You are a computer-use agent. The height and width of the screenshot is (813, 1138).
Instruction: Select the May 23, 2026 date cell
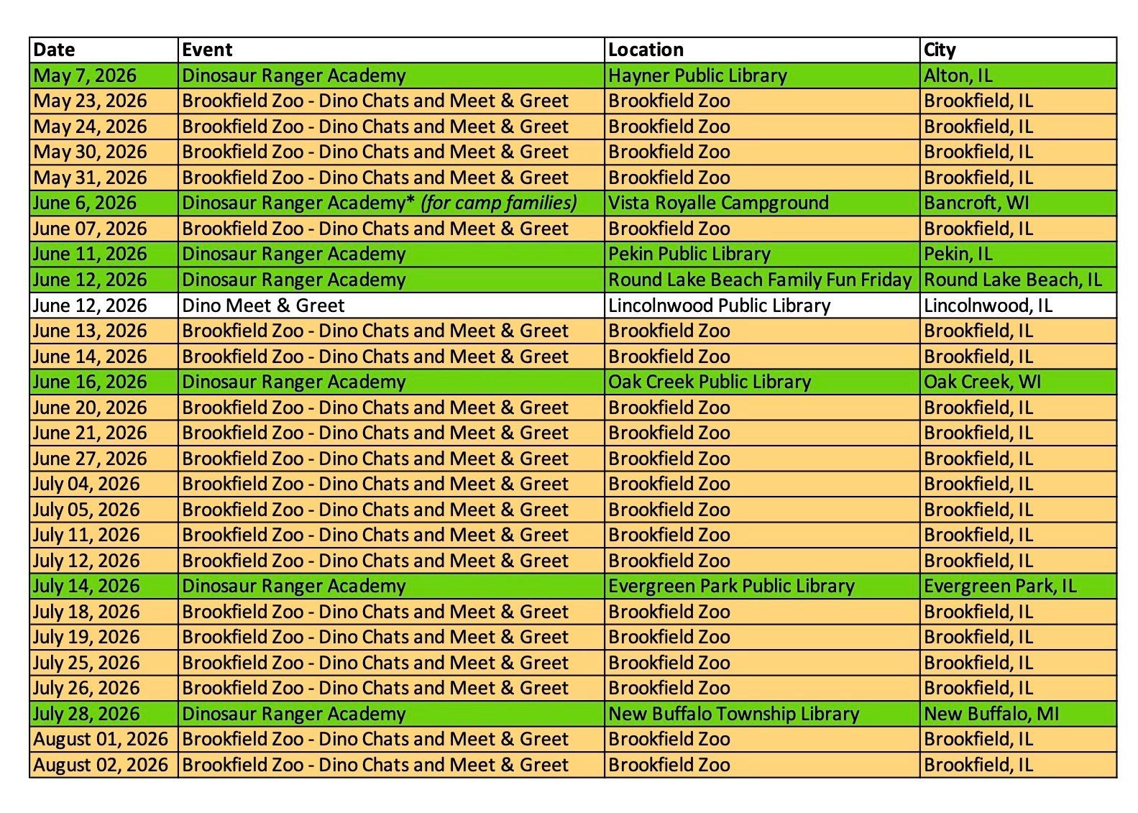104,101
